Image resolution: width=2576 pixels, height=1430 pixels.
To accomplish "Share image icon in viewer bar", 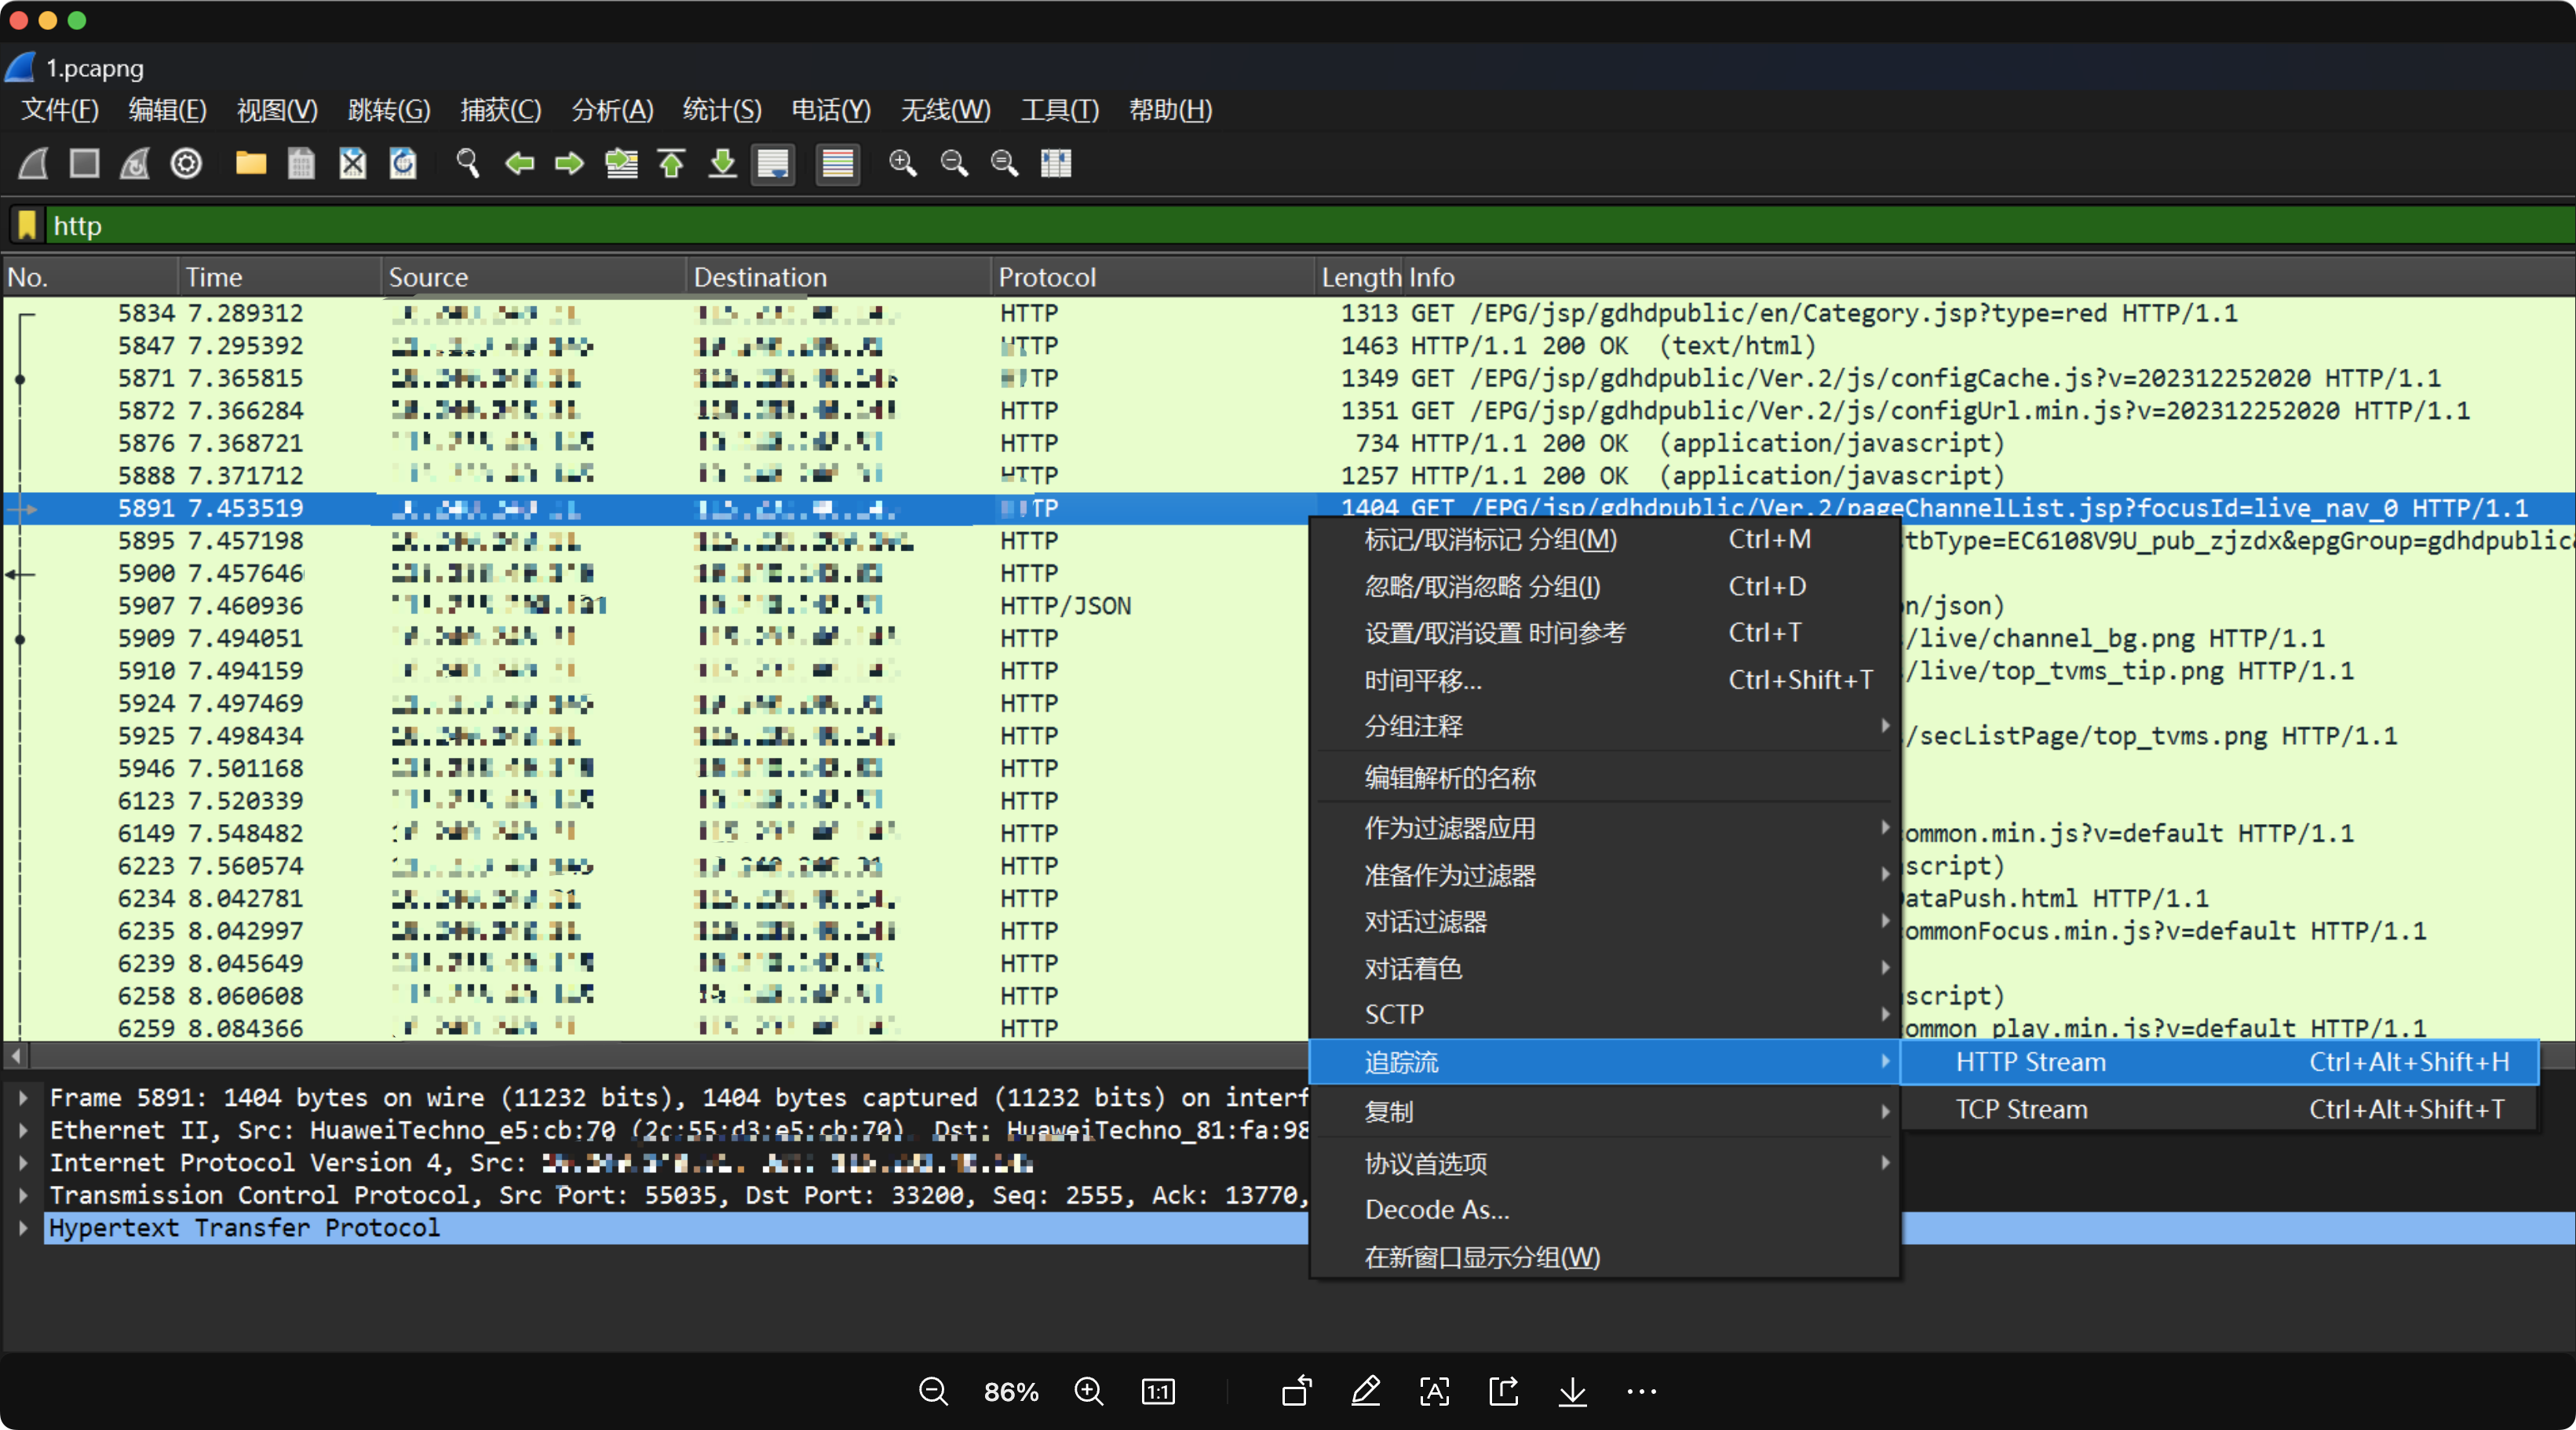I will pyautogui.click(x=1503, y=1391).
